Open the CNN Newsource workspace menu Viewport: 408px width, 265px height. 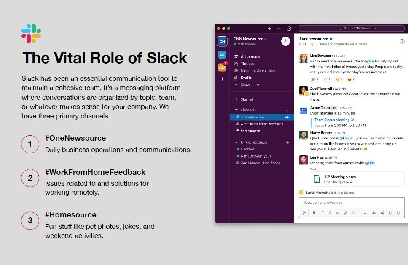pyautogui.click(x=250, y=39)
